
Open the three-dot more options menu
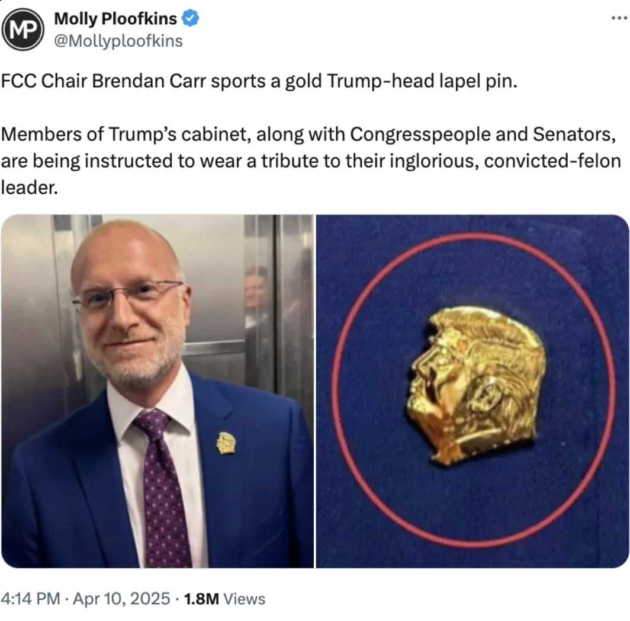(x=619, y=18)
